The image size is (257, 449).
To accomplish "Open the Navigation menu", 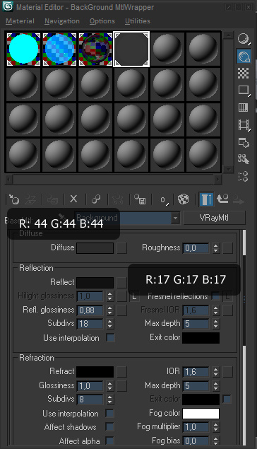I will coord(62,21).
